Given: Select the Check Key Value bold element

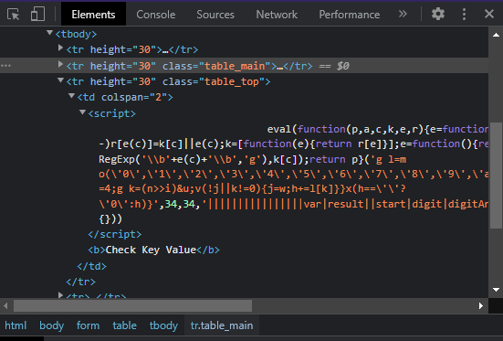Looking at the screenshot, I should [x=153, y=250].
